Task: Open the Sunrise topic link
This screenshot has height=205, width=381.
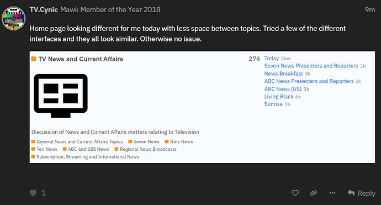Action: [273, 104]
